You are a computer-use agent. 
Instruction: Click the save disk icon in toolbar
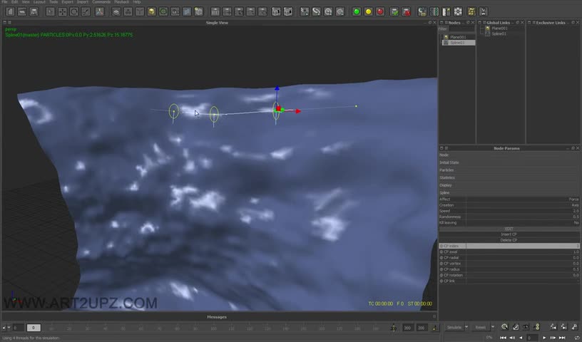coord(35,11)
